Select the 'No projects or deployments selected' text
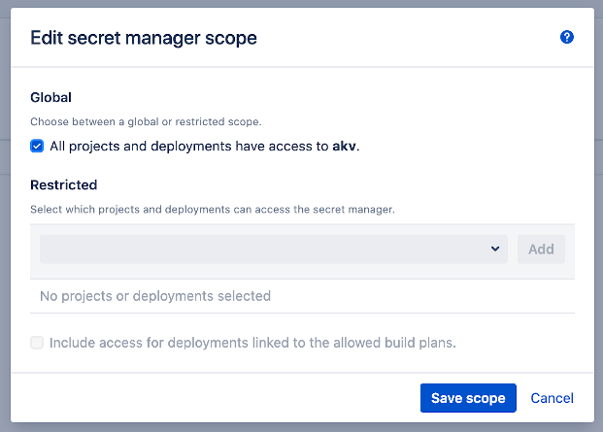Image resolution: width=603 pixels, height=432 pixels. coord(155,296)
